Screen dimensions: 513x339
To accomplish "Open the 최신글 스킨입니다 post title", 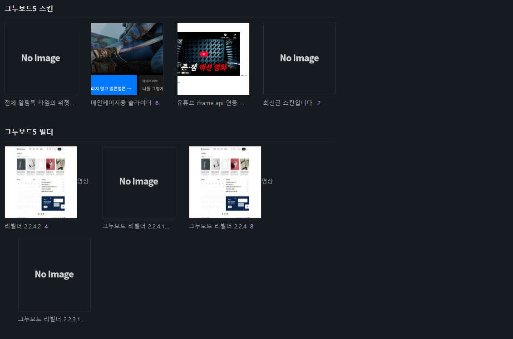I will (x=288, y=103).
